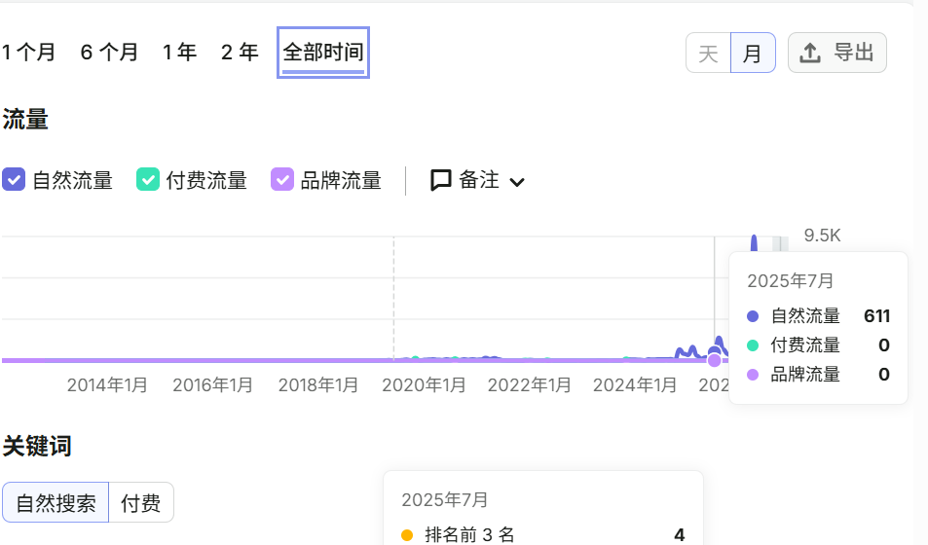Click the 2022年1月 axis label

pyautogui.click(x=529, y=385)
